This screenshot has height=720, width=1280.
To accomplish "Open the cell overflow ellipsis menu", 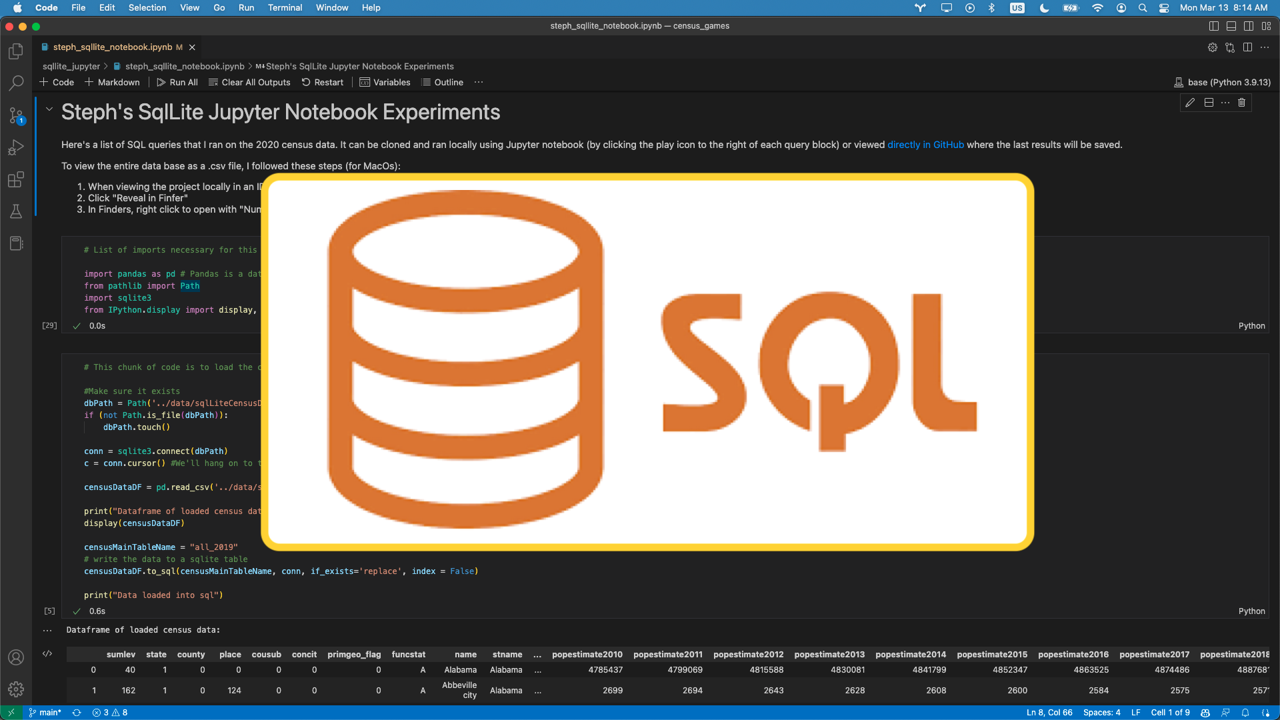I will click(x=1226, y=102).
